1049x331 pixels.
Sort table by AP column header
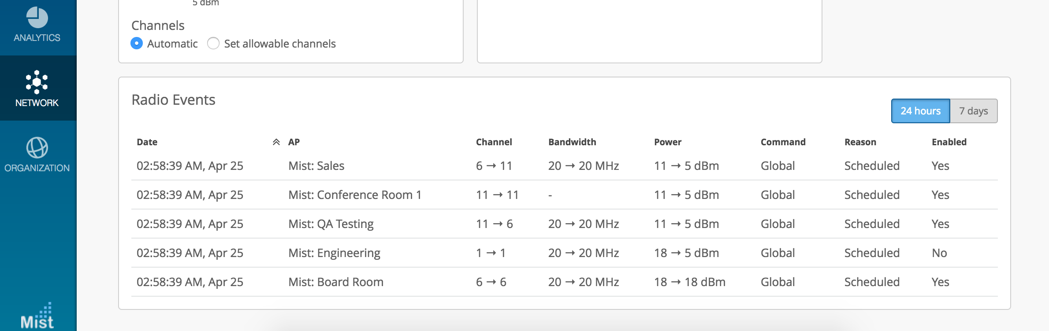(294, 142)
